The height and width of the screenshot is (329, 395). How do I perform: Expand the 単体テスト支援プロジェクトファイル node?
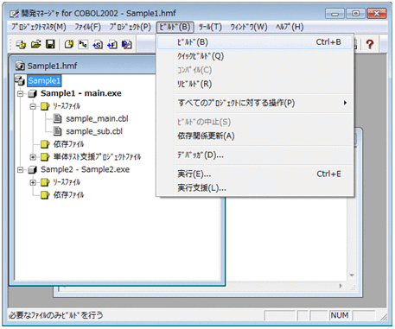tap(33, 157)
